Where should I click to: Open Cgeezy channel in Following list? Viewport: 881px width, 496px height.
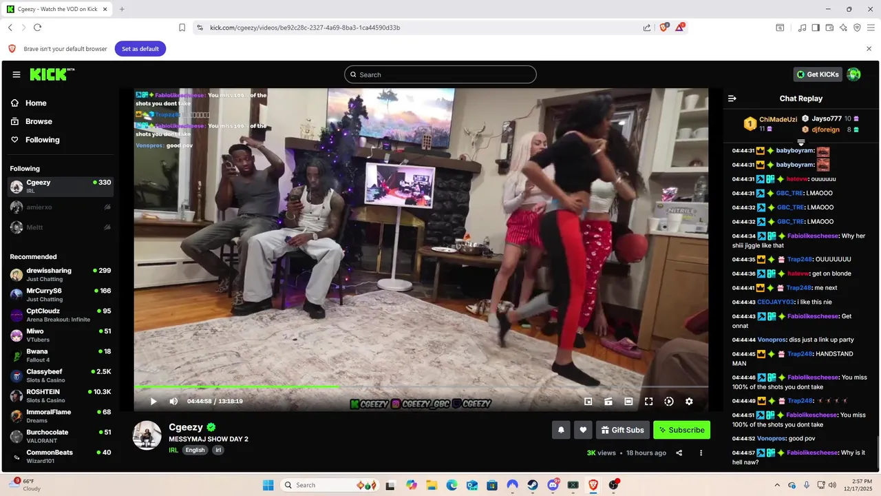tap(61, 187)
